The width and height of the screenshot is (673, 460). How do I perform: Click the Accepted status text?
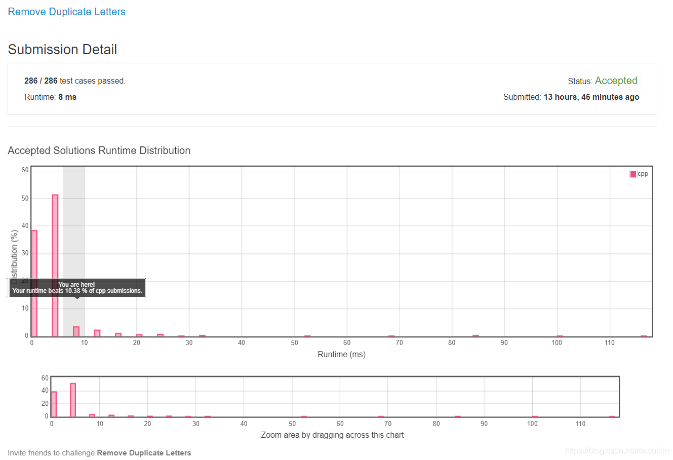616,81
